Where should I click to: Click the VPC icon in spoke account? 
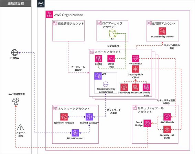point(98,76)
